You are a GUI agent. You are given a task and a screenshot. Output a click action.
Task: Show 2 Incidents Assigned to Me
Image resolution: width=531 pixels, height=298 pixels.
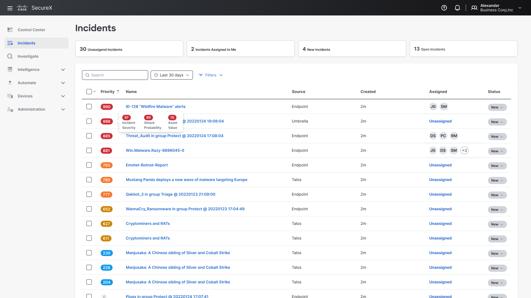241,49
